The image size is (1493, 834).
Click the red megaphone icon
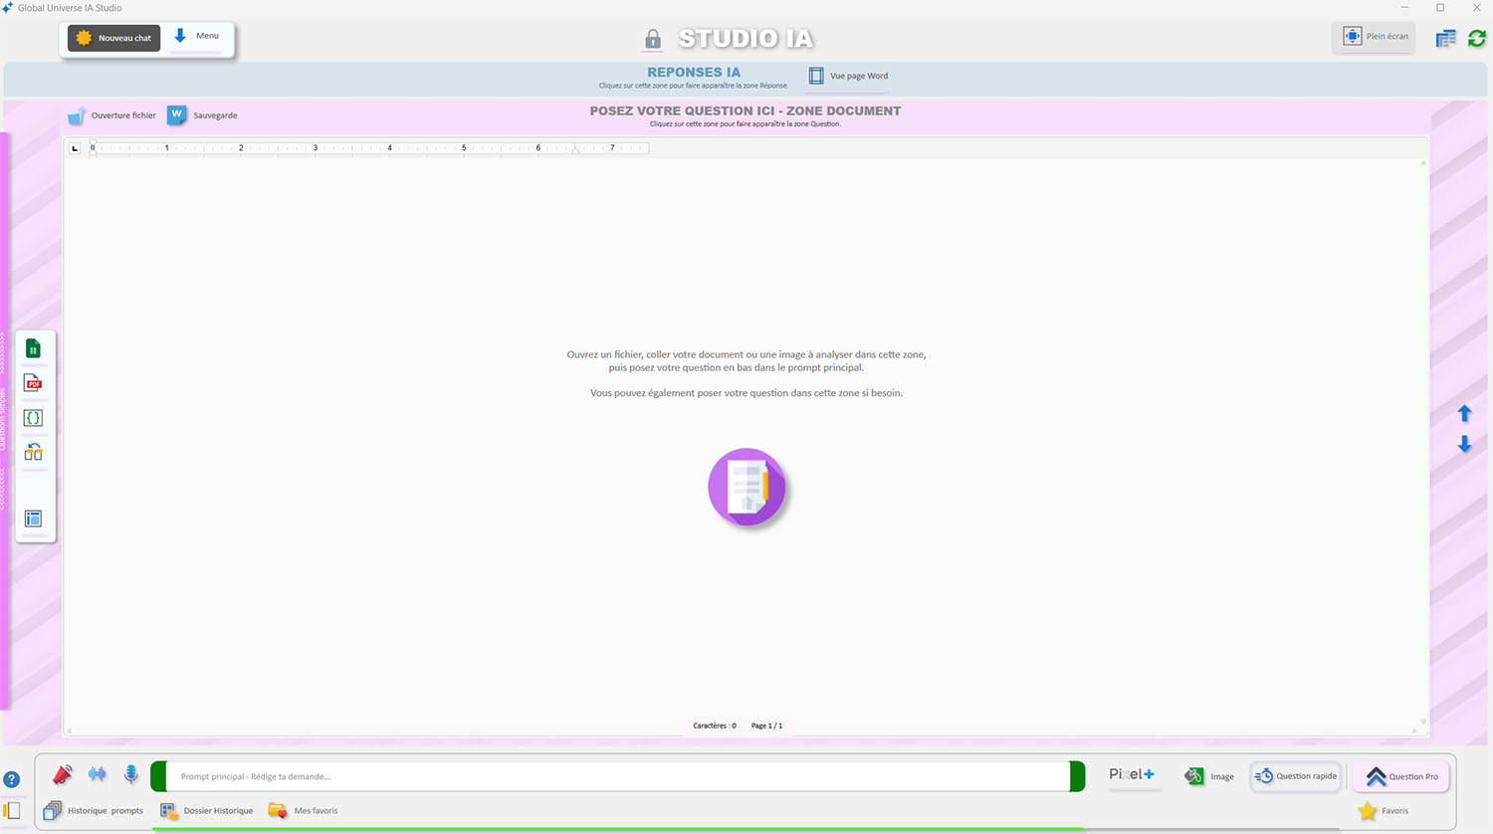pos(62,774)
